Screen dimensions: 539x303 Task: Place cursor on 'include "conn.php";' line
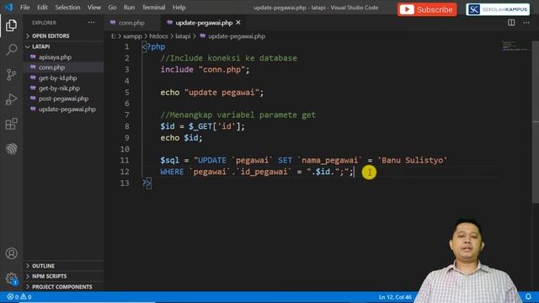click(x=205, y=69)
